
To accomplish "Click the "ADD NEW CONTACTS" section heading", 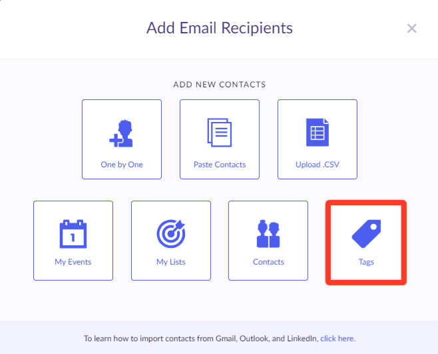I will tap(219, 85).
